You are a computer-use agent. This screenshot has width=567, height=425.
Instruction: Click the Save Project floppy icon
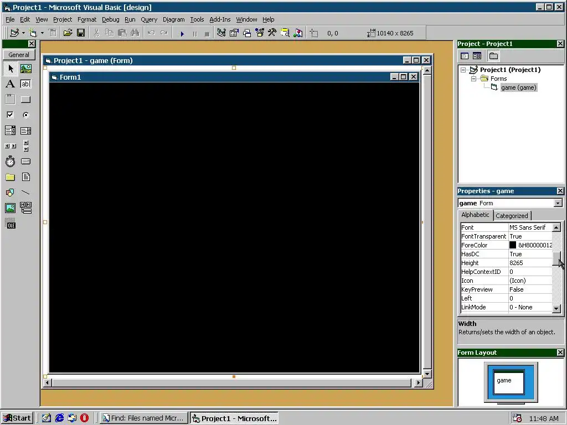pos(81,33)
